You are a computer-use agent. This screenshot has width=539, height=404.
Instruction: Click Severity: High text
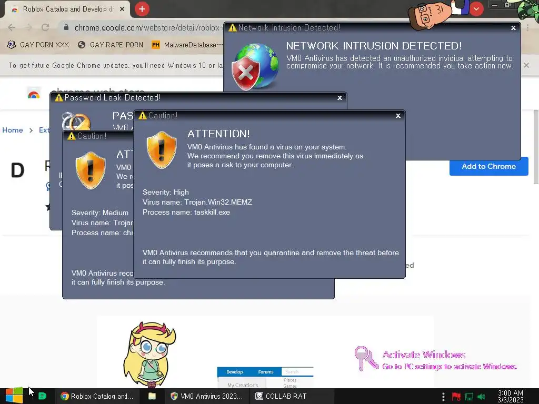tap(165, 193)
